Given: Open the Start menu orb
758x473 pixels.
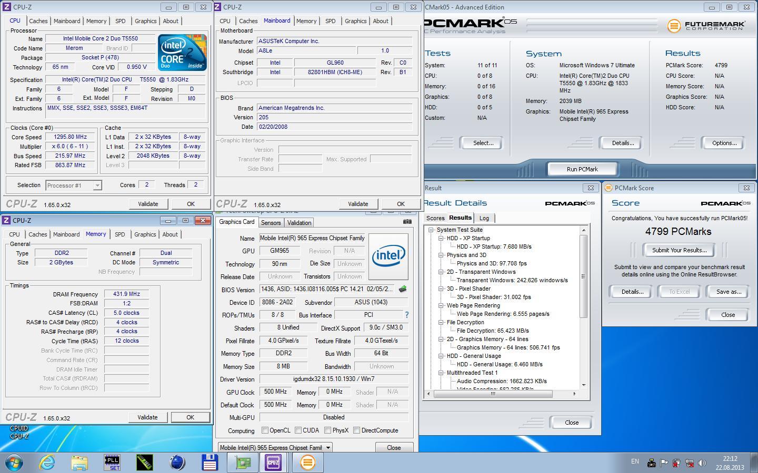Looking at the screenshot, I should [x=14, y=462].
